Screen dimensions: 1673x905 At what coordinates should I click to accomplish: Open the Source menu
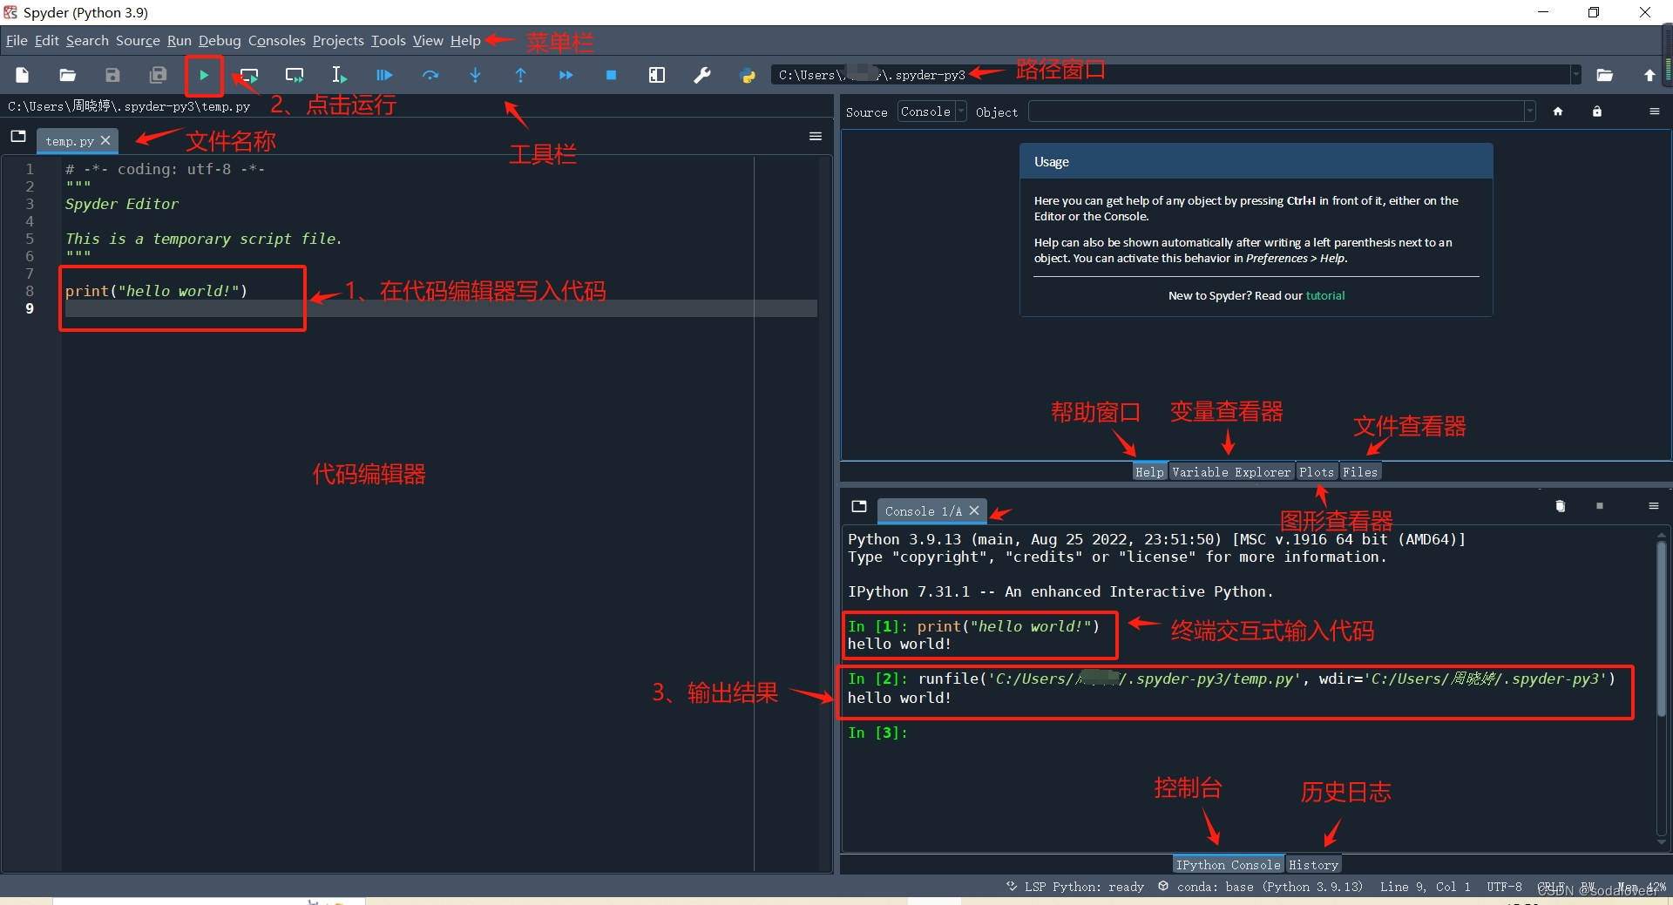pos(138,40)
